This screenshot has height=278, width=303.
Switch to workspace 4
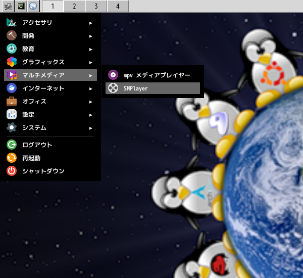click(x=118, y=6)
